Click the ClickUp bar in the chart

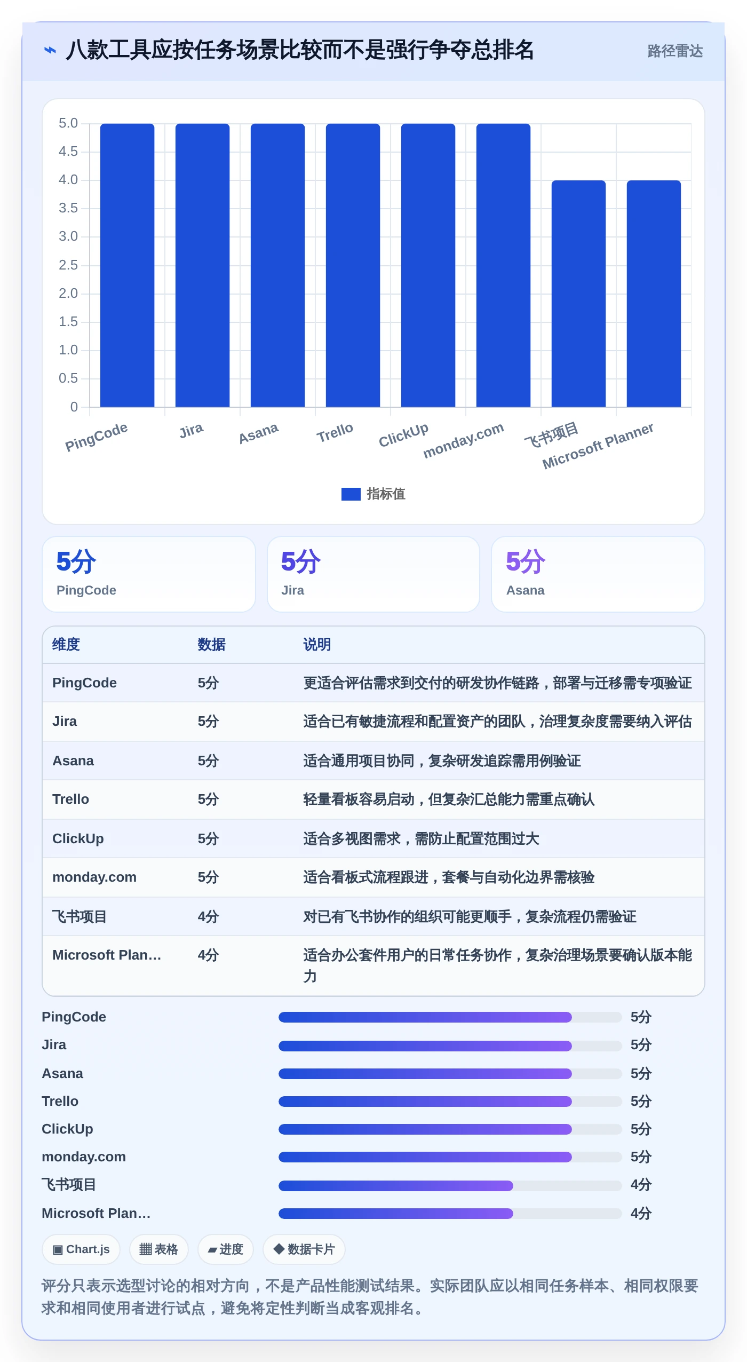pos(428,265)
